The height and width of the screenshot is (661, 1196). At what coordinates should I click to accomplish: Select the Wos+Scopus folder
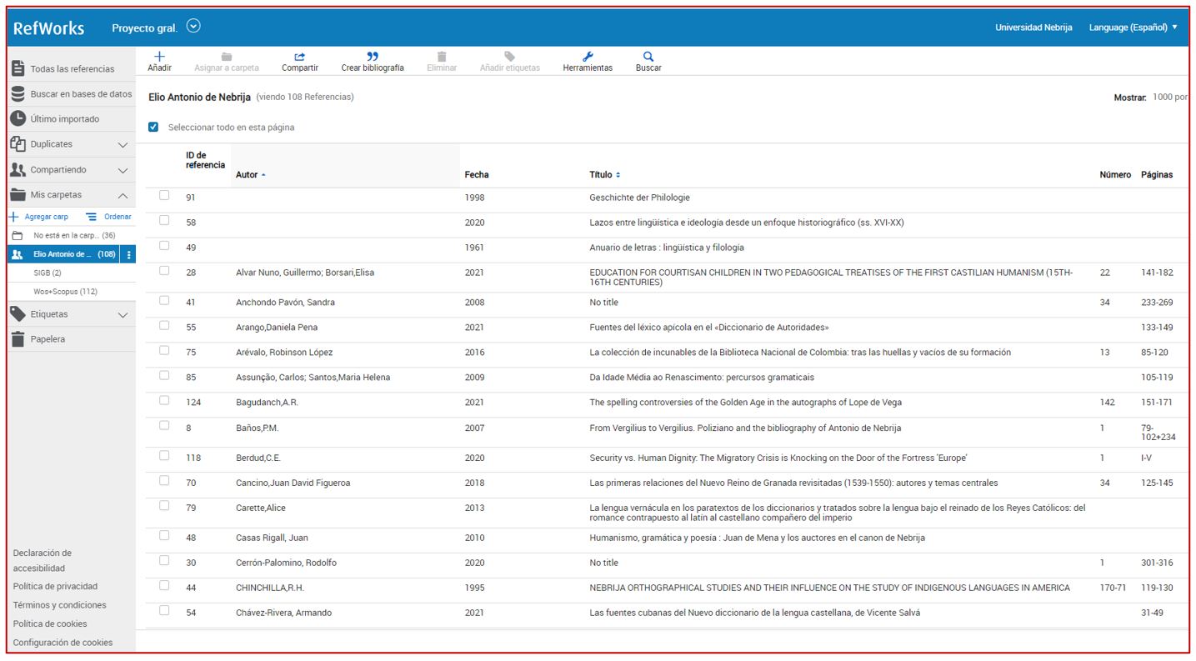pos(65,292)
